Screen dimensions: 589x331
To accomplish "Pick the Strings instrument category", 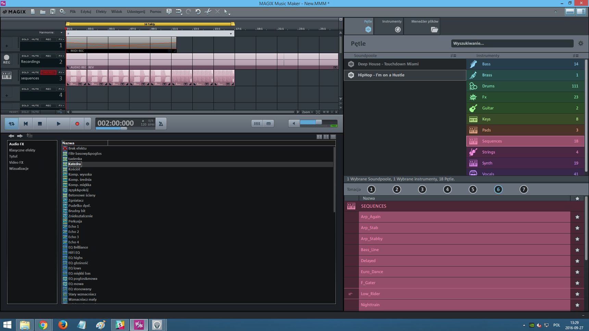I will coord(525,152).
